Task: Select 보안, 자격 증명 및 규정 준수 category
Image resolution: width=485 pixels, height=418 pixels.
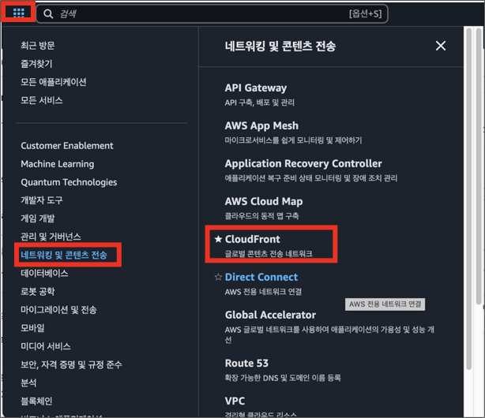Action: pos(71,364)
